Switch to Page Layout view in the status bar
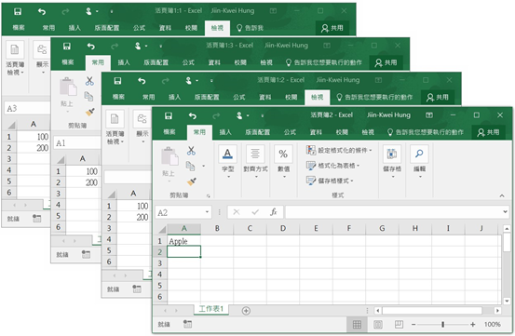 point(378,325)
